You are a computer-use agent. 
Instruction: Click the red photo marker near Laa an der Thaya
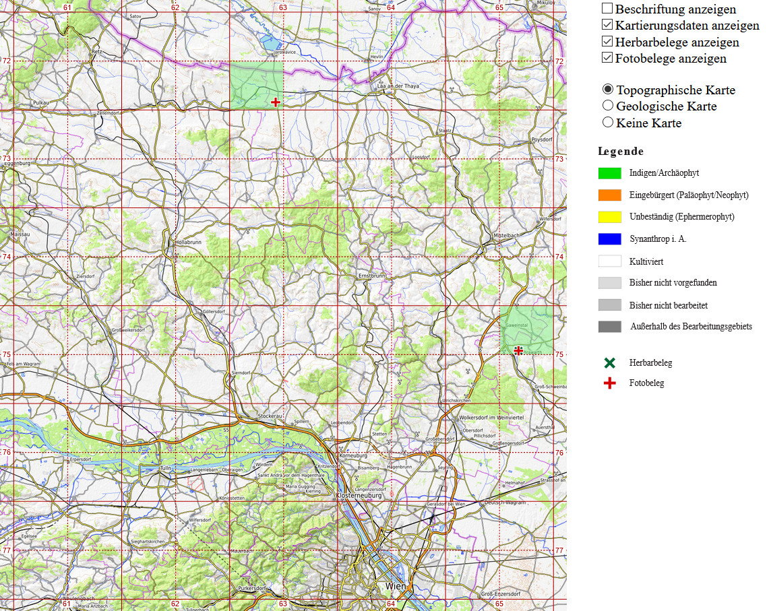(x=276, y=102)
